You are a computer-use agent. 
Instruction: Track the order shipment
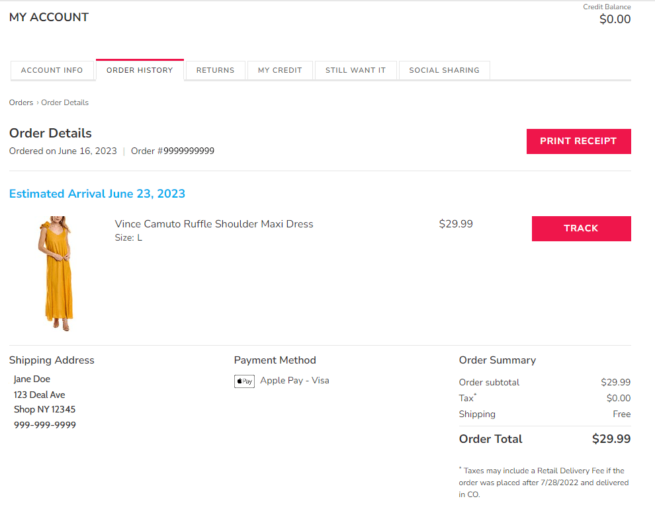pos(581,228)
